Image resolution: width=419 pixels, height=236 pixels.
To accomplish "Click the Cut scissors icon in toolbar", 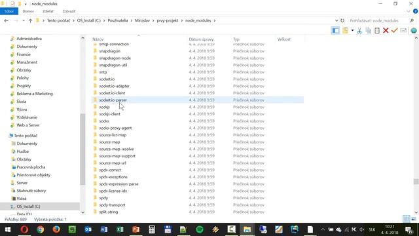I will point(359,31).
